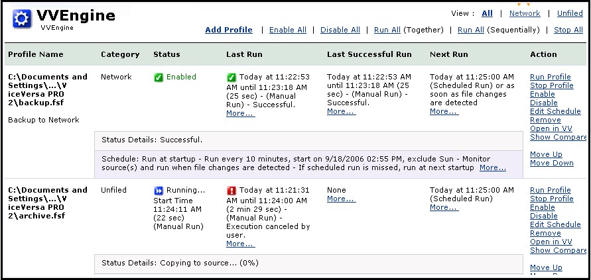Click the 'Running...' status text

186,190
